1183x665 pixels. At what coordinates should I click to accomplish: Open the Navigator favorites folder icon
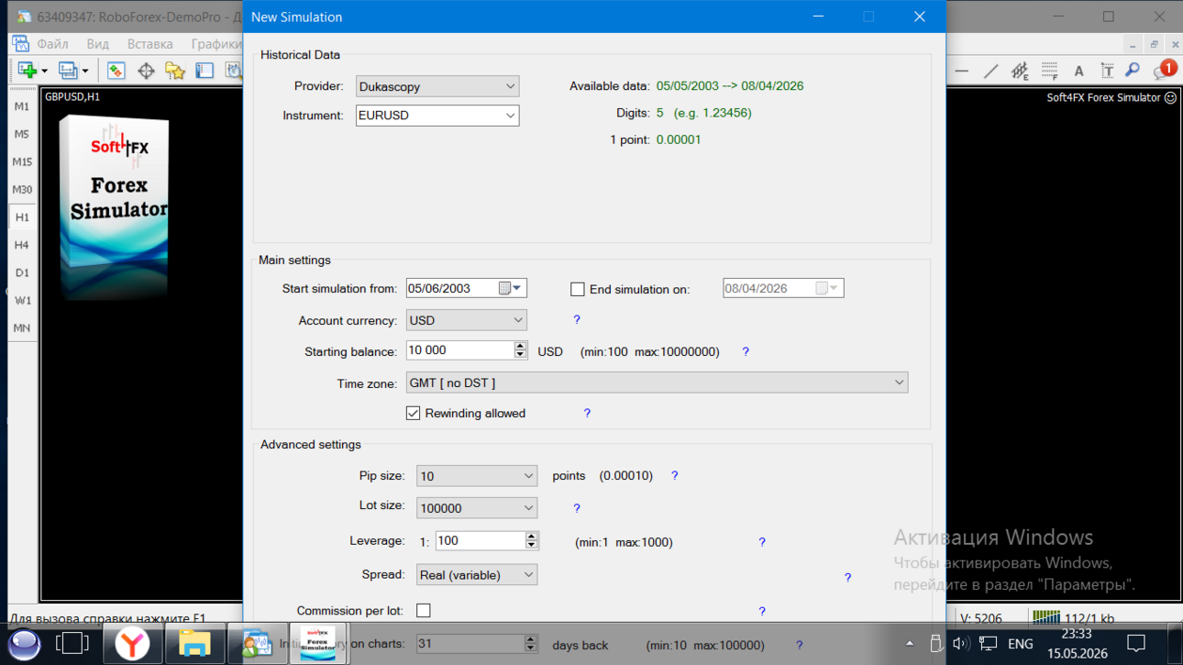click(x=175, y=71)
